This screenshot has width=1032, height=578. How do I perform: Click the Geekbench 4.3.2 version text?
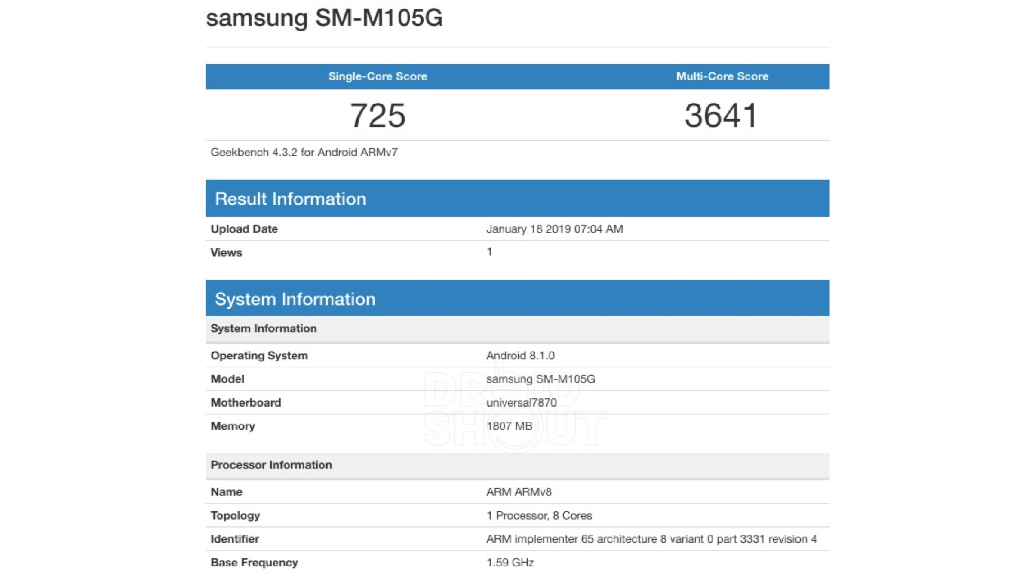tap(304, 152)
